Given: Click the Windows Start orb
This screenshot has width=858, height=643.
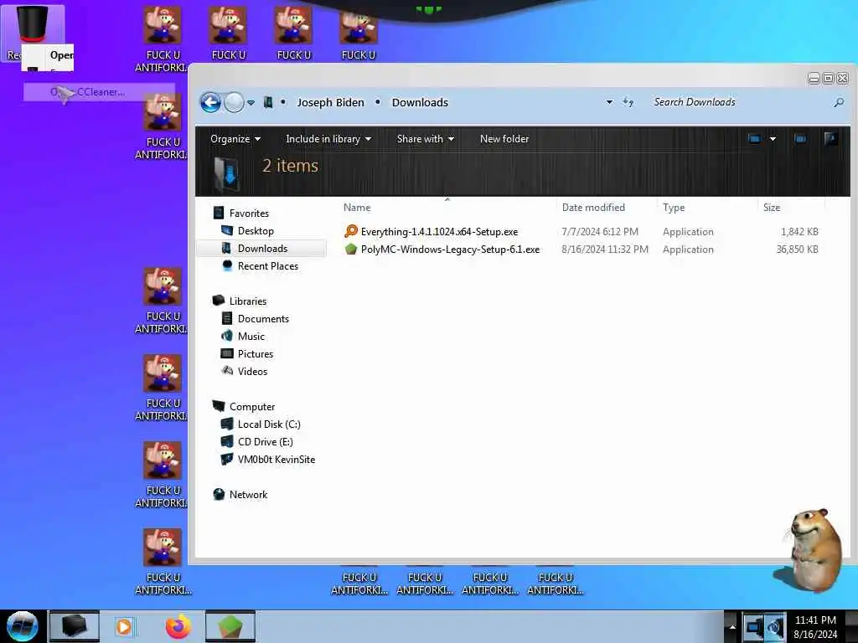Looking at the screenshot, I should pos(22,626).
